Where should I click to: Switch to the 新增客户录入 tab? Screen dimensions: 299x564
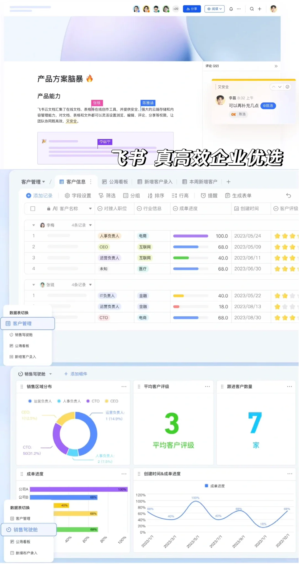(x=155, y=182)
